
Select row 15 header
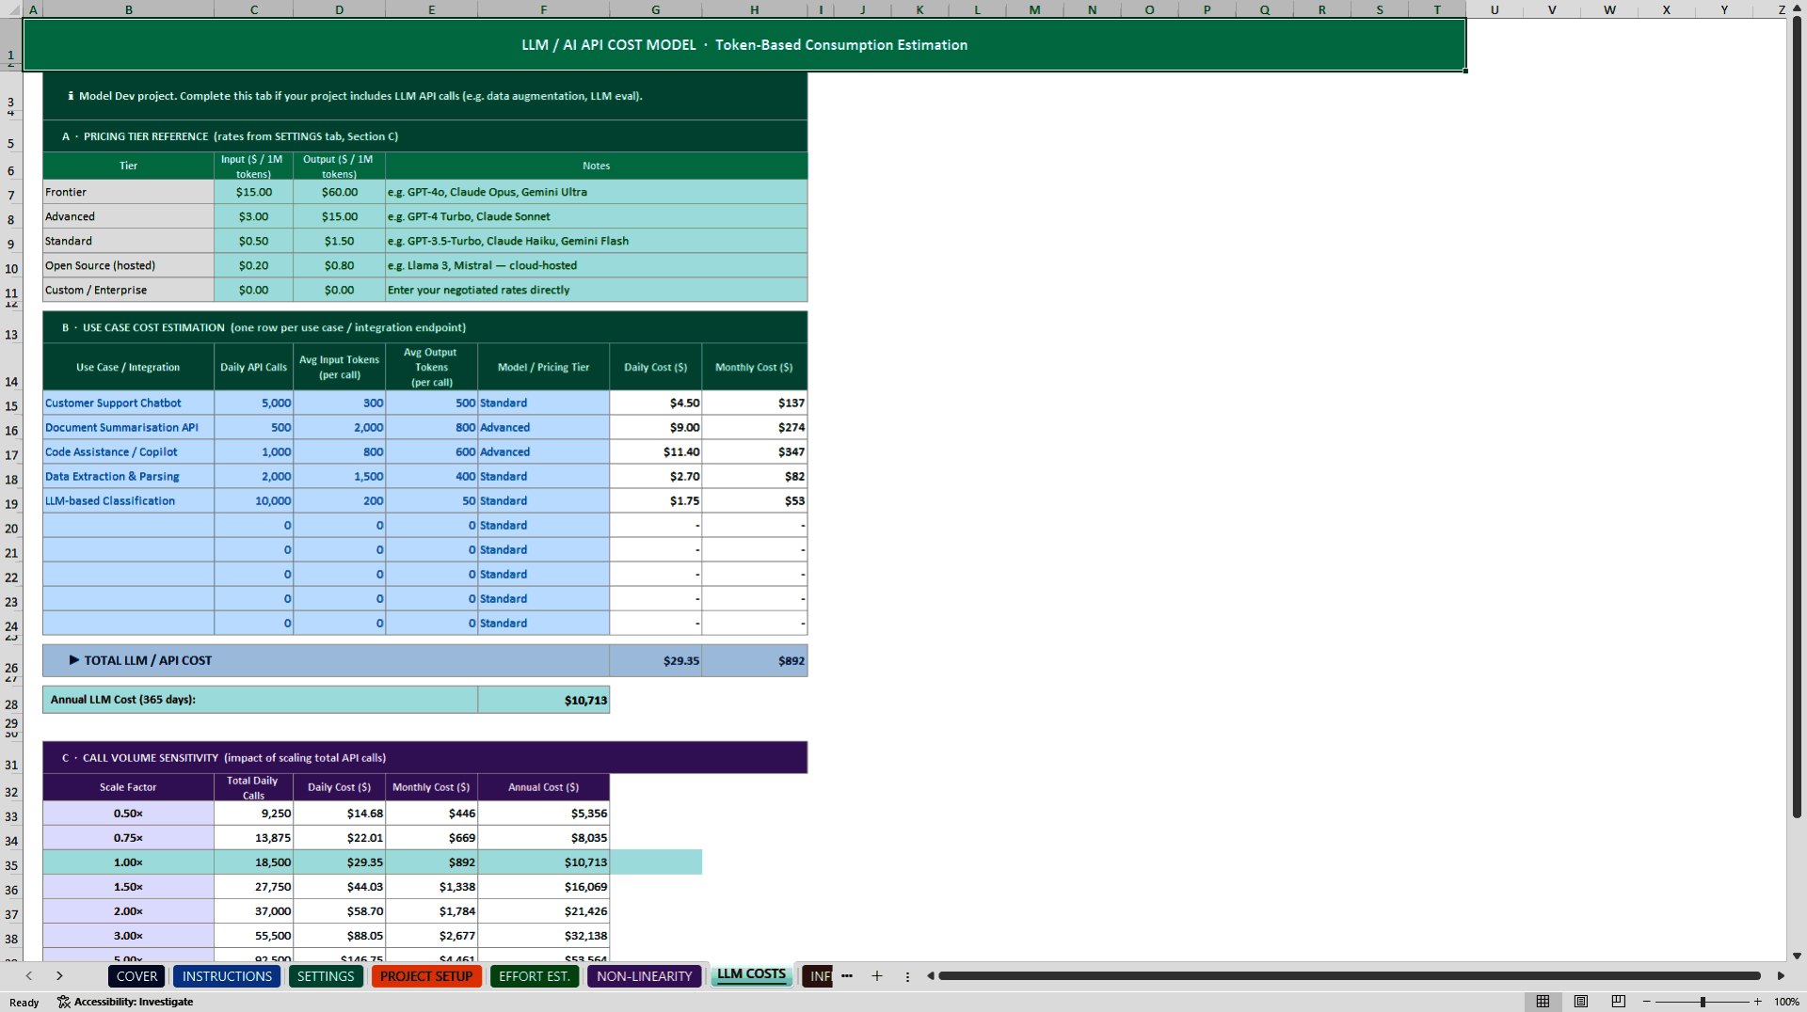click(x=11, y=406)
